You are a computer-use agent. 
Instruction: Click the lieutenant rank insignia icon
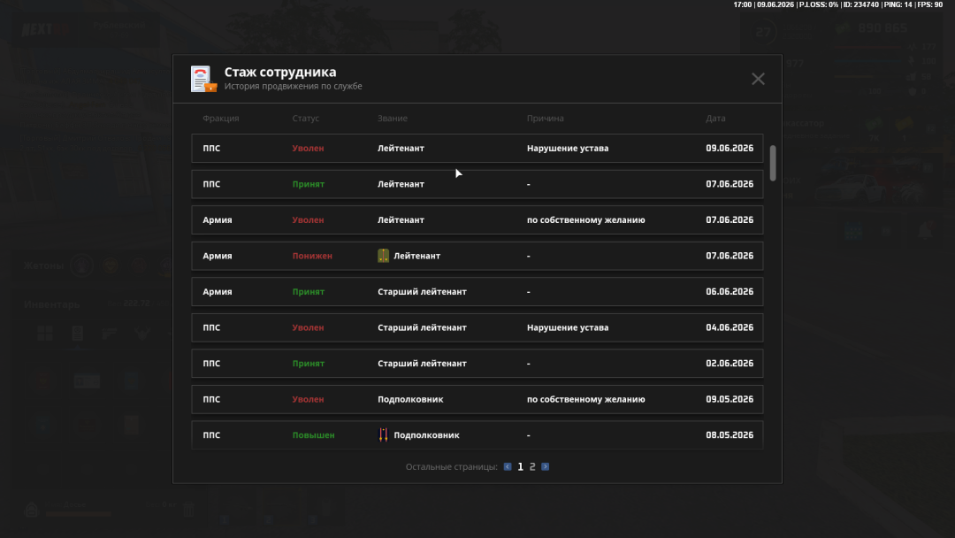(383, 256)
